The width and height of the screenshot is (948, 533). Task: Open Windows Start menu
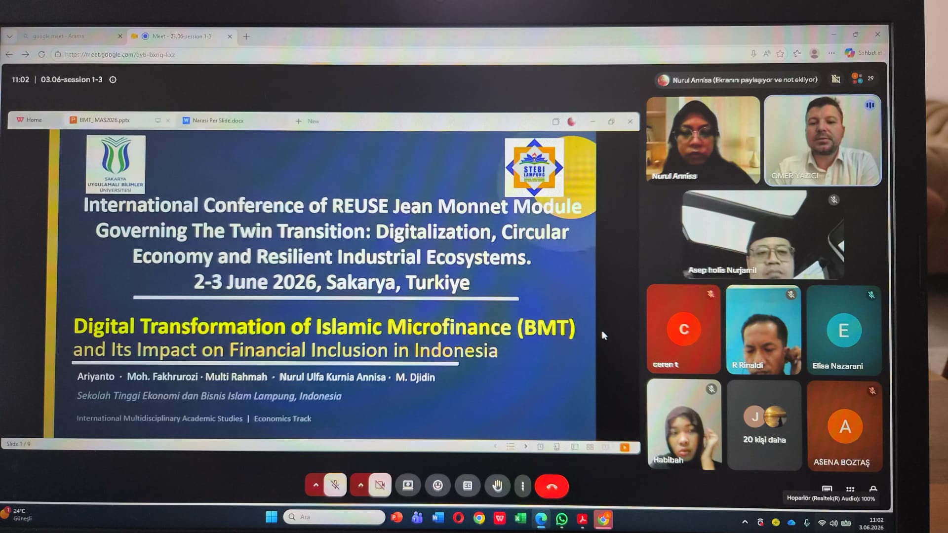pyautogui.click(x=272, y=517)
